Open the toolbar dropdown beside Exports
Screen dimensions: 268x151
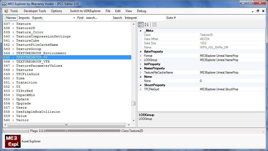click(74, 18)
